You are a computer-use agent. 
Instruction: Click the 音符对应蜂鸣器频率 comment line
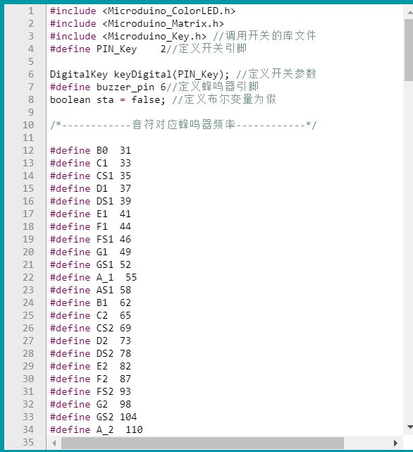183,125
